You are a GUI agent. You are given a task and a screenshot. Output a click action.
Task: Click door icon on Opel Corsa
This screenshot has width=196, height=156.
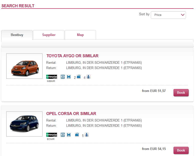pos(77,135)
